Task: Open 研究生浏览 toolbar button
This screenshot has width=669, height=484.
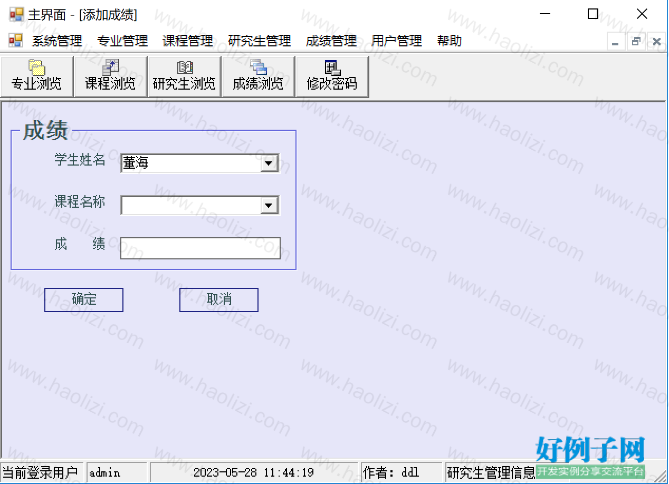Action: pyautogui.click(x=184, y=77)
